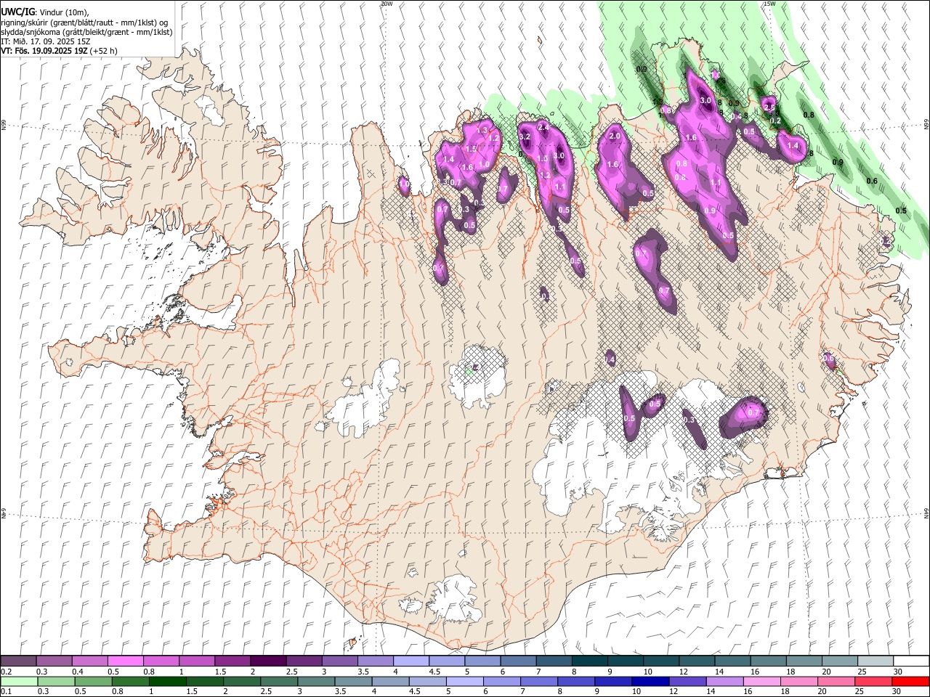Click the pale green 0.1 swatch in bottom legend row
Image resolution: width=930 pixels, height=697 pixels.
click(x=18, y=681)
